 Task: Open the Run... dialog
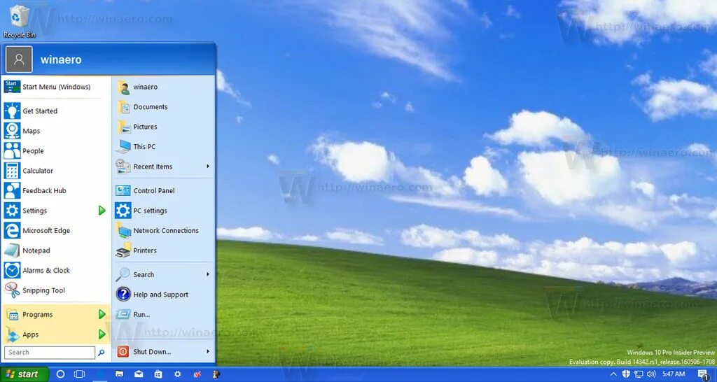pos(164,315)
